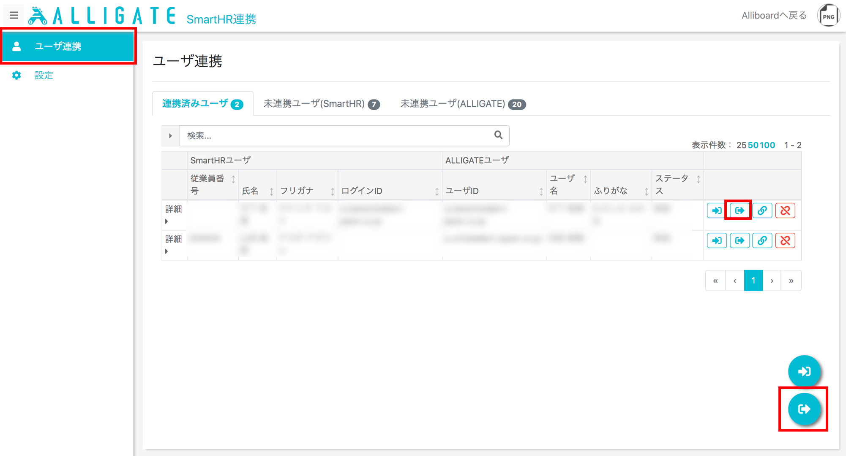846x456 pixels.
Task: Click the second row red unlink icon
Action: (x=785, y=240)
